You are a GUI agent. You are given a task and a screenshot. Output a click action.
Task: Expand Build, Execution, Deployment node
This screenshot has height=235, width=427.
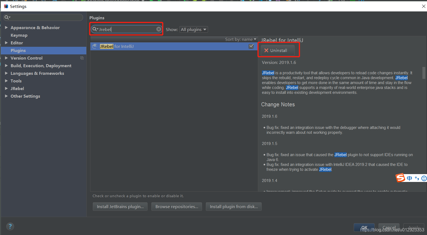[7, 66]
